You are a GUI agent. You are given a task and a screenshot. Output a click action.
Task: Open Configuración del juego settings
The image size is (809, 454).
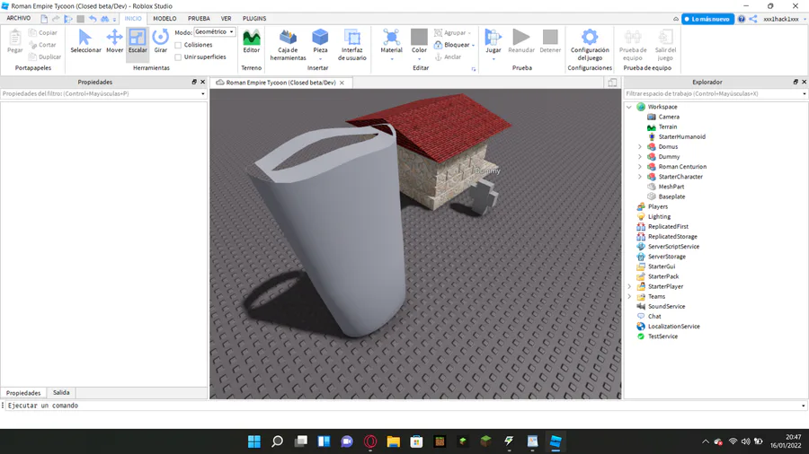(x=590, y=45)
